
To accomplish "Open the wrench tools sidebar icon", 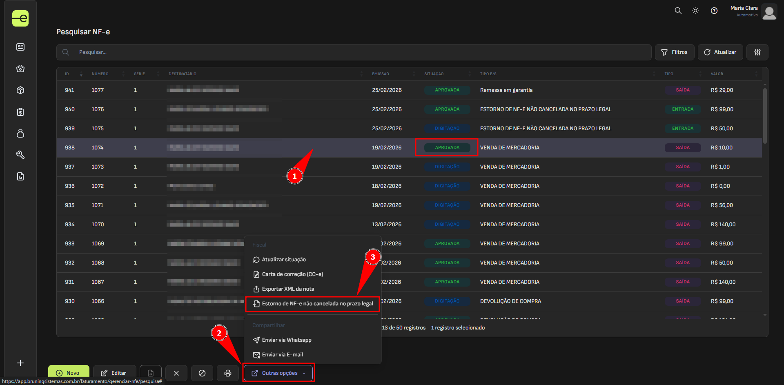I will tap(20, 155).
